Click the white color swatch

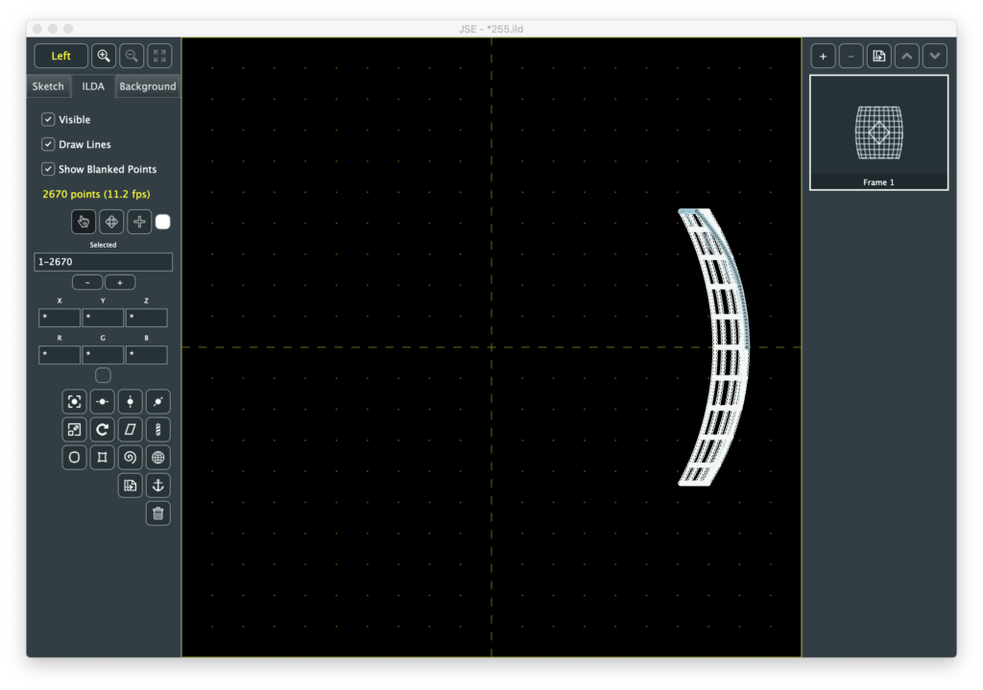coord(163,222)
